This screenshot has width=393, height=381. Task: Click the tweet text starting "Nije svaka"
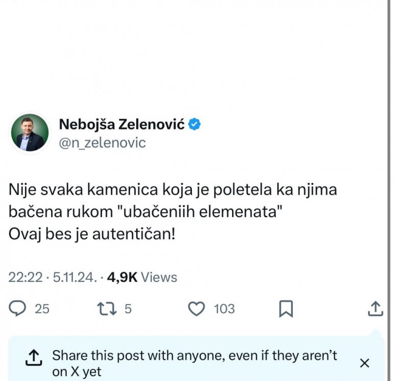point(174,191)
